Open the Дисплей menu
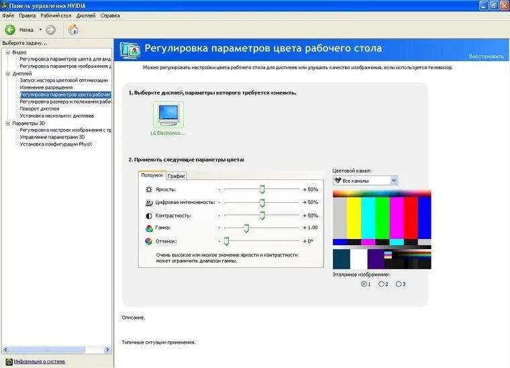The height and width of the screenshot is (368, 510). click(x=86, y=15)
